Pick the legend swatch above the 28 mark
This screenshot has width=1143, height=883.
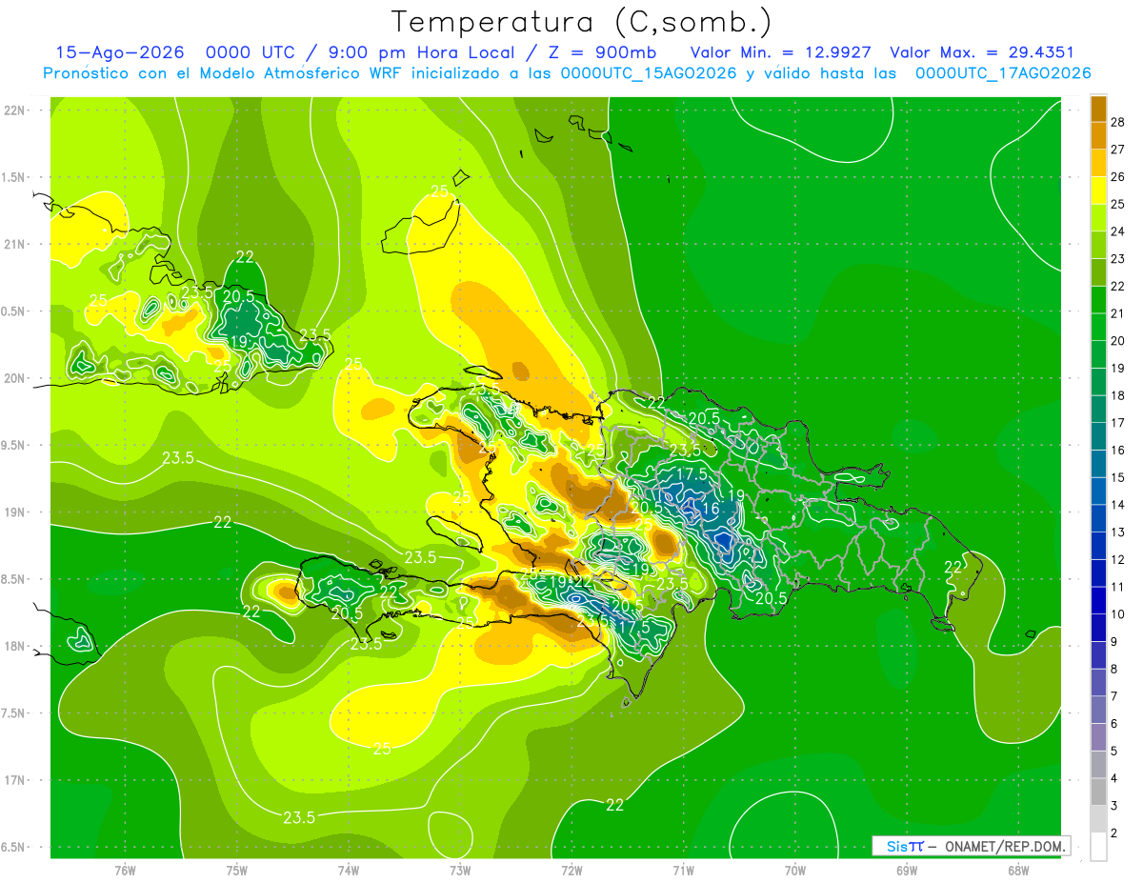[1098, 109]
